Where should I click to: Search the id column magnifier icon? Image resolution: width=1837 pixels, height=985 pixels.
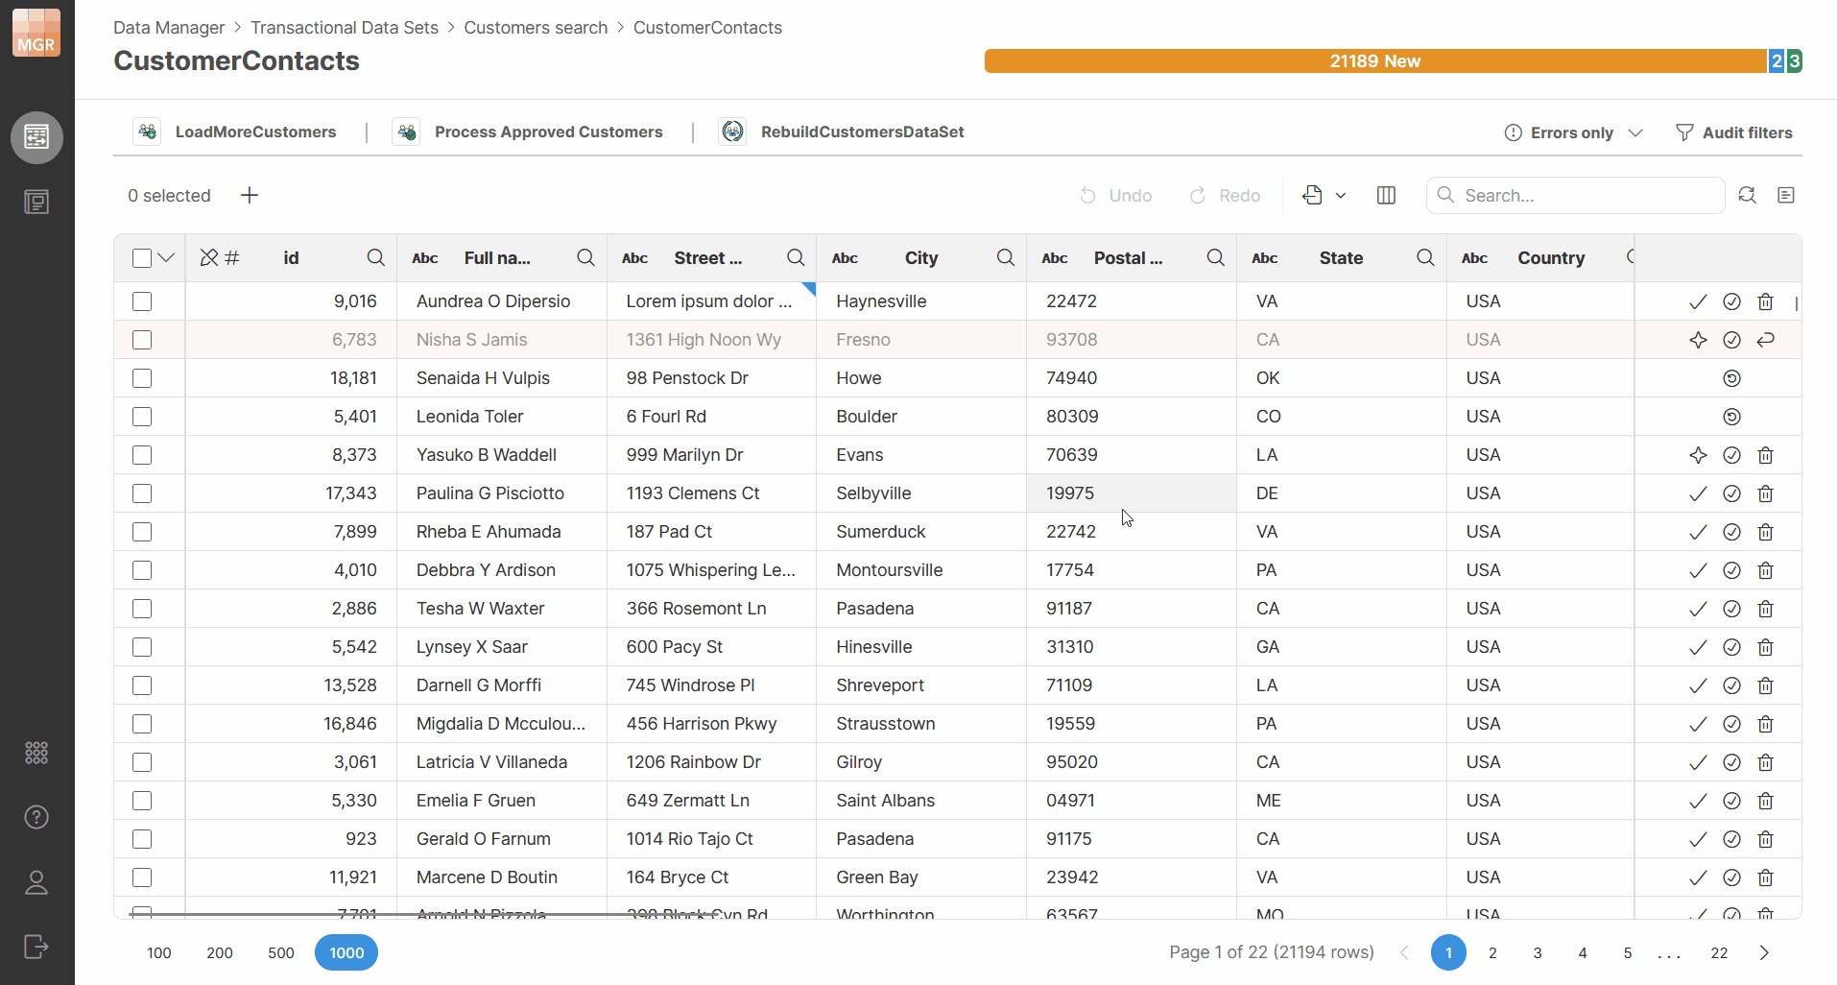[376, 257]
